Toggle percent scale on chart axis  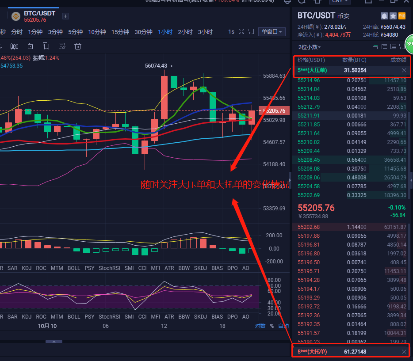click(x=272, y=326)
